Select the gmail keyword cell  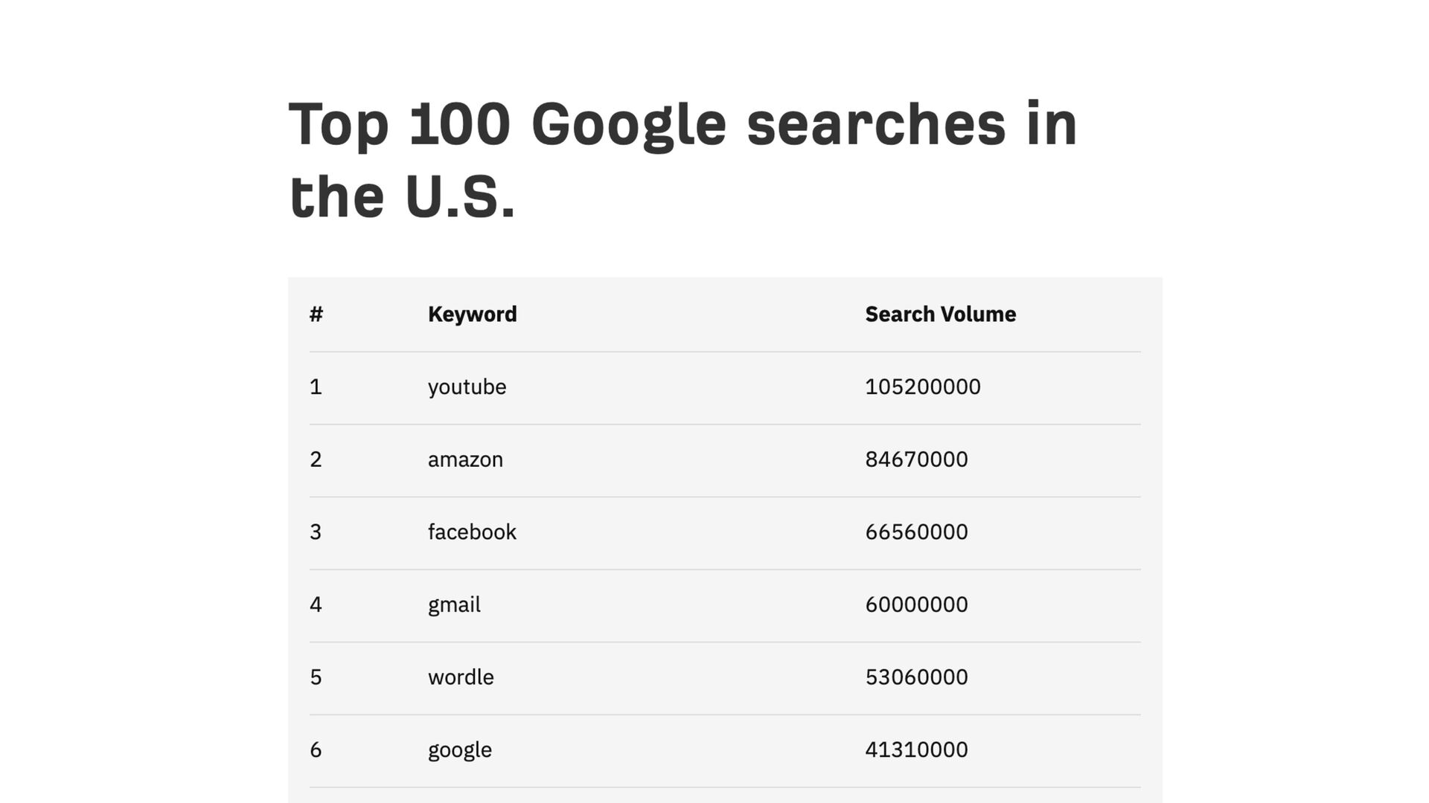pyautogui.click(x=454, y=604)
